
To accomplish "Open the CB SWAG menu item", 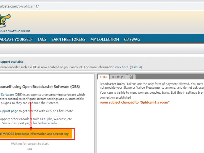I will coord(132,40).
